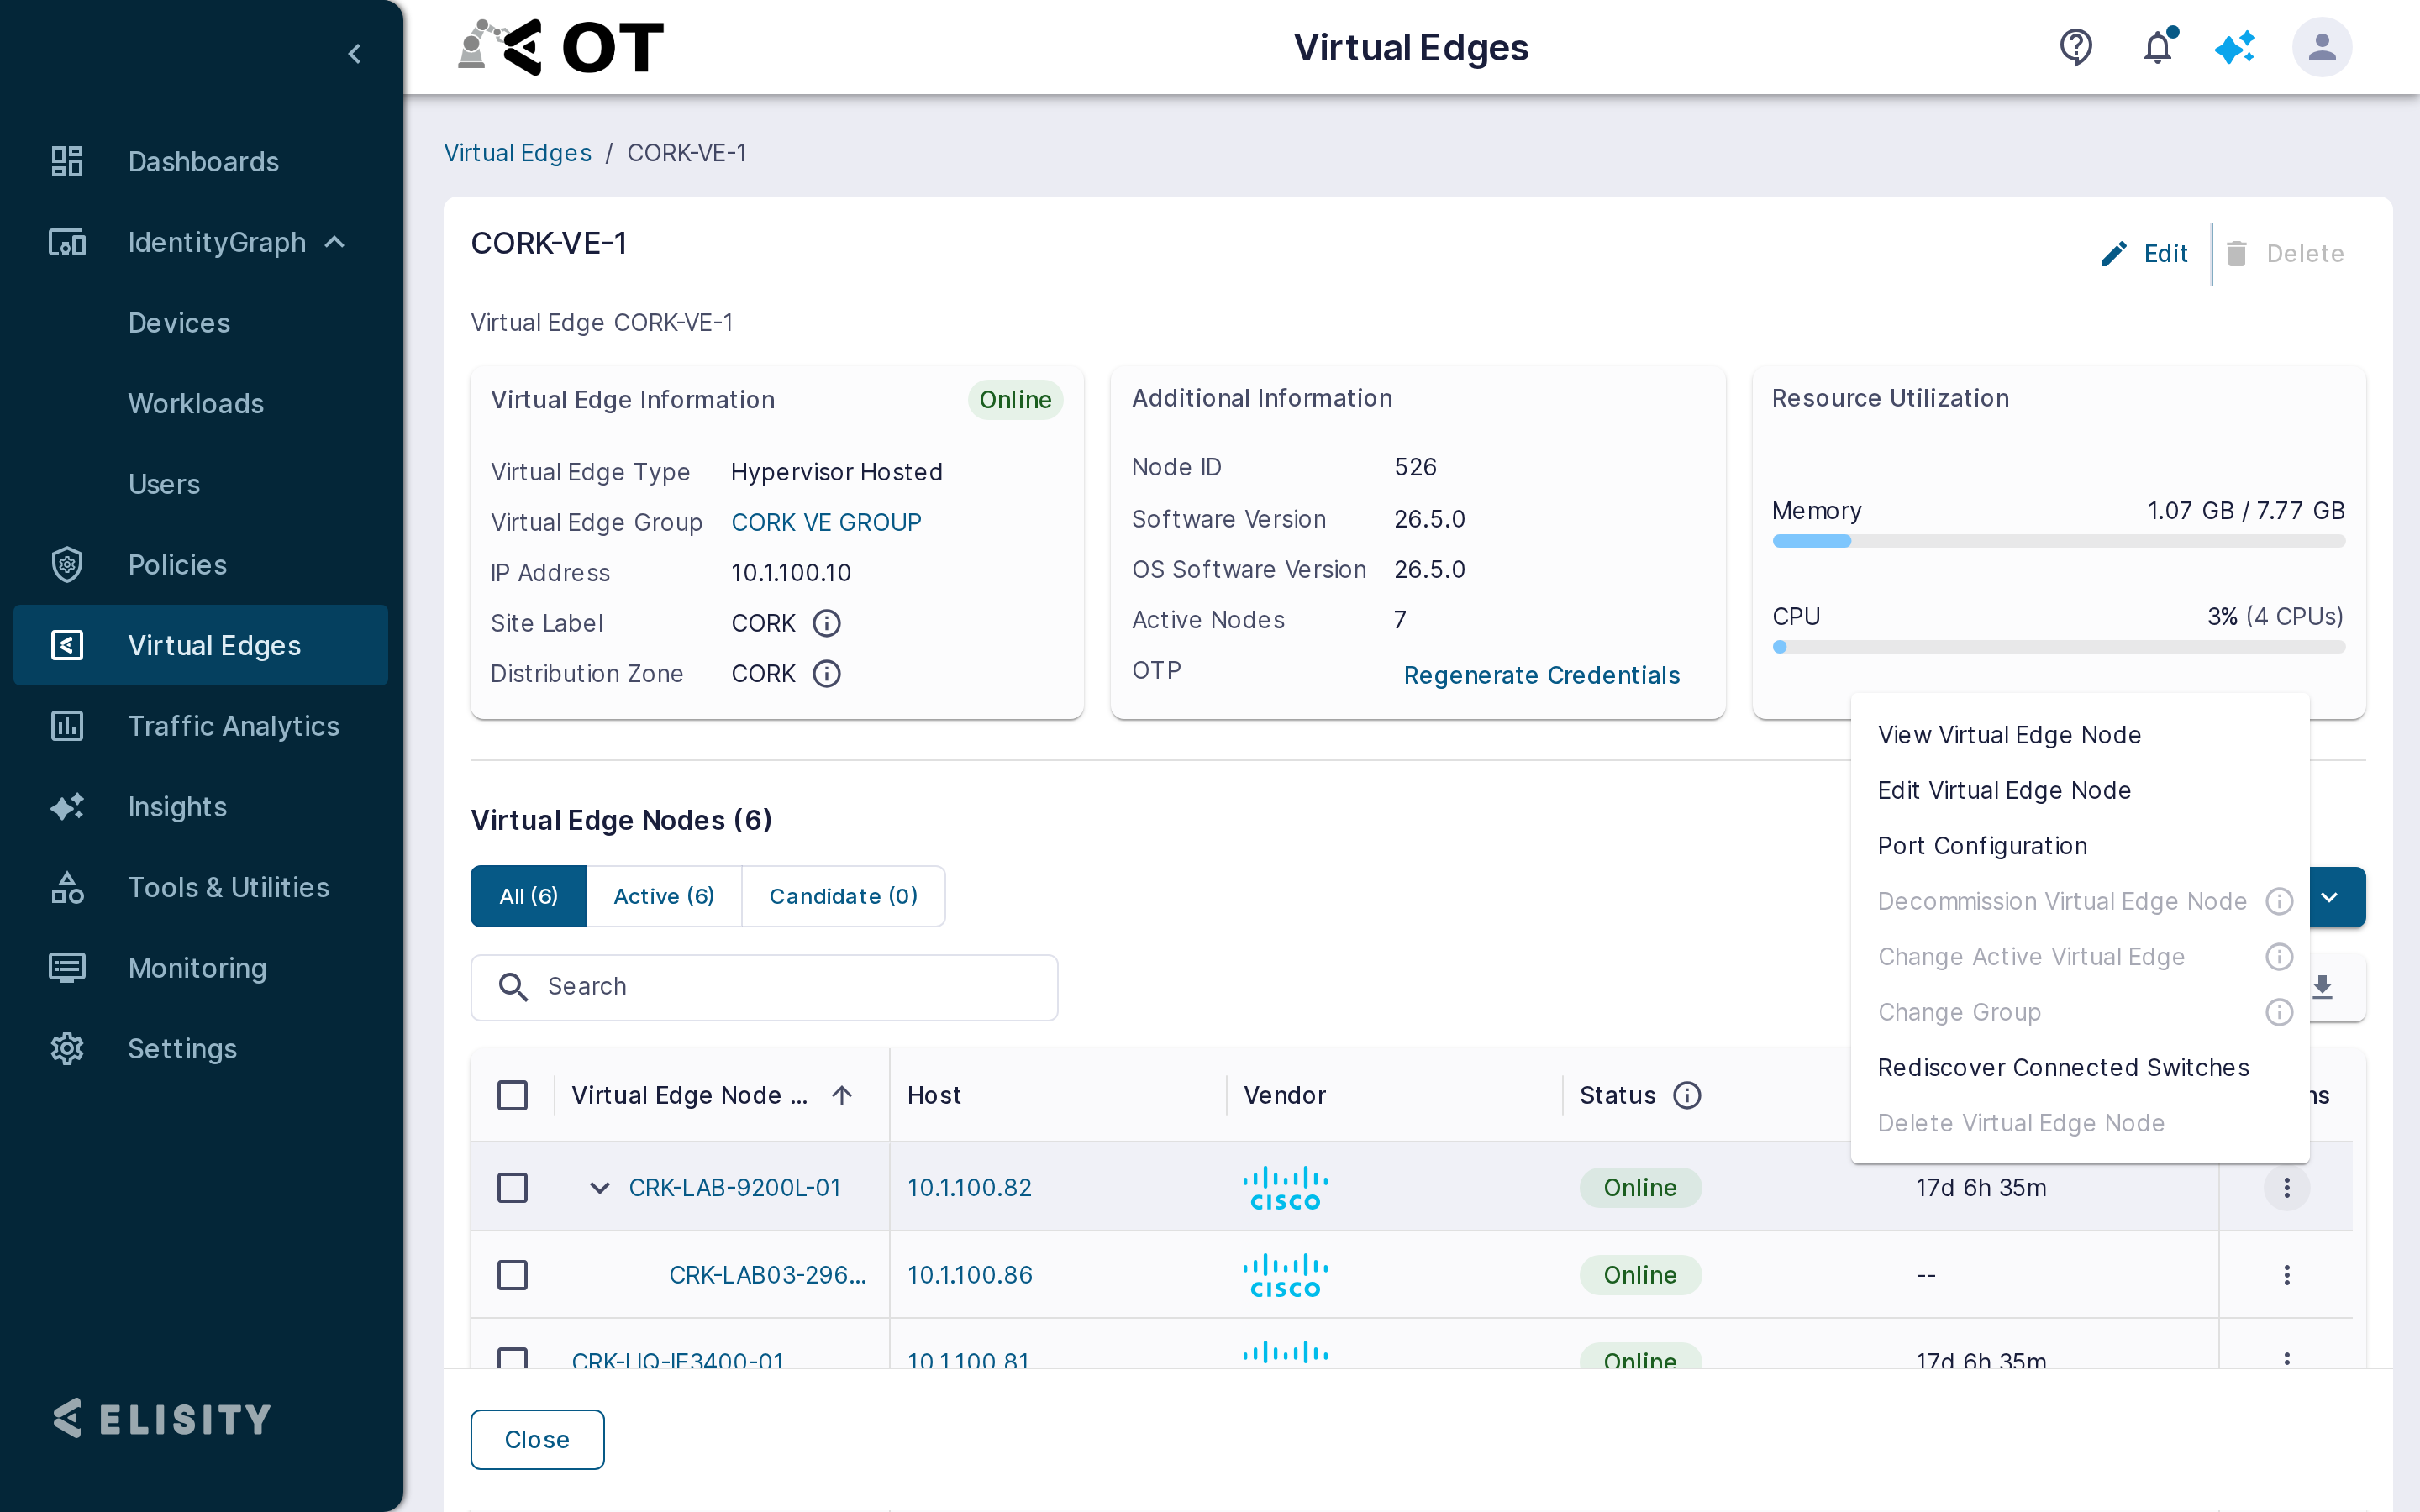Click the AI sparkle icon in header
Screen dimensions: 2420x1512
pos(2235,47)
